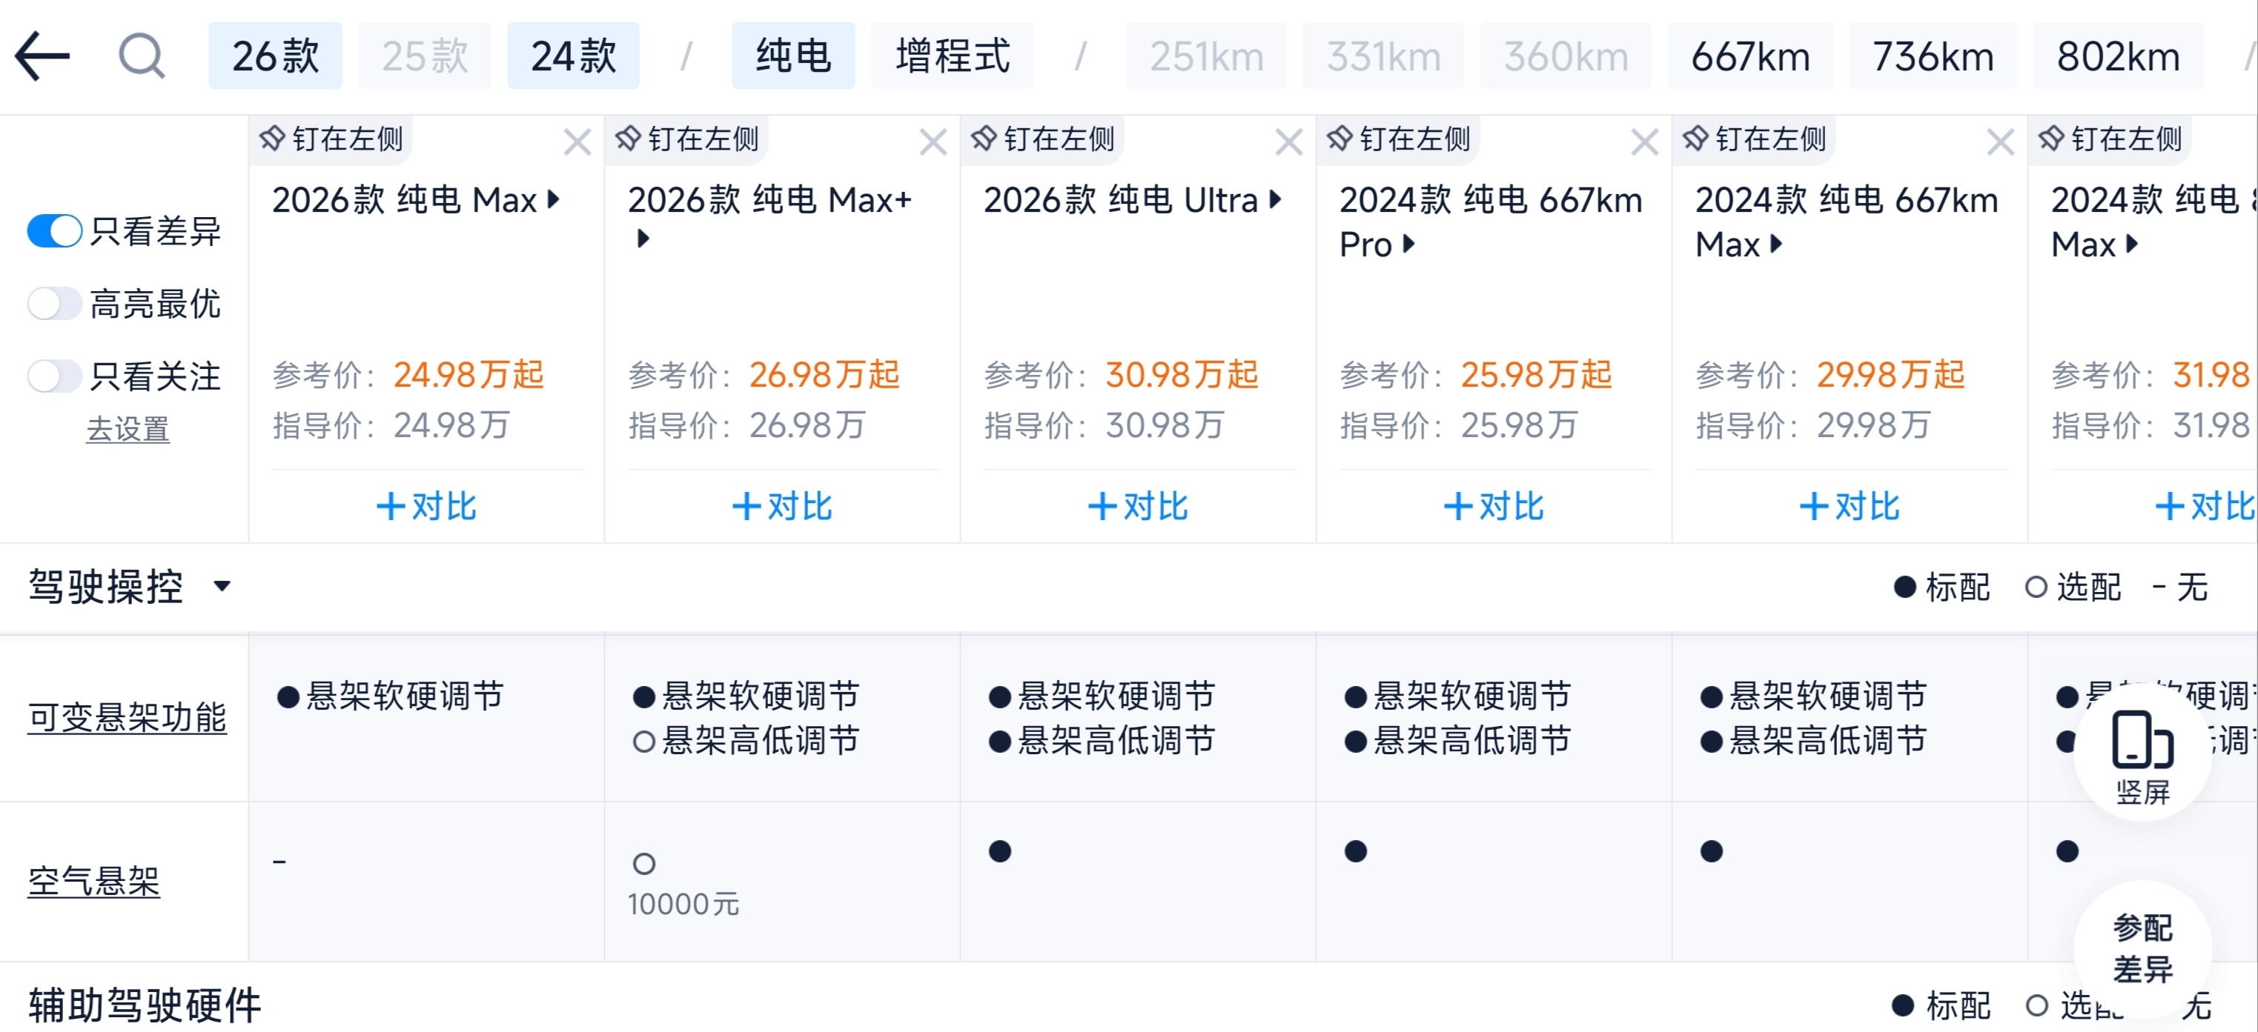Screen dimensions: 2258x1032
Task: Pin the last 2024款 column (31.98万) to left
Action: pos(2110,139)
